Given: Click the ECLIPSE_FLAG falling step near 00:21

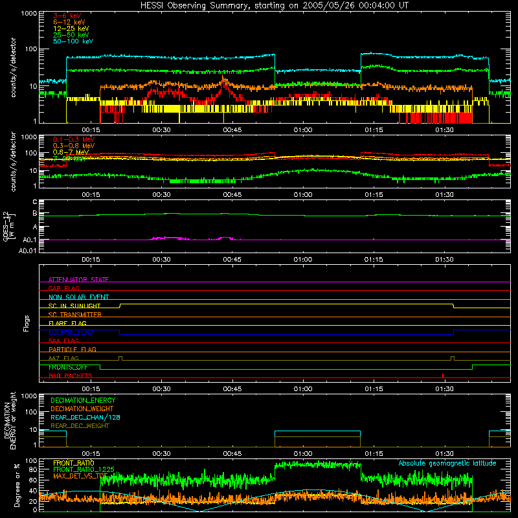Looking at the screenshot, I should (x=120, y=332).
